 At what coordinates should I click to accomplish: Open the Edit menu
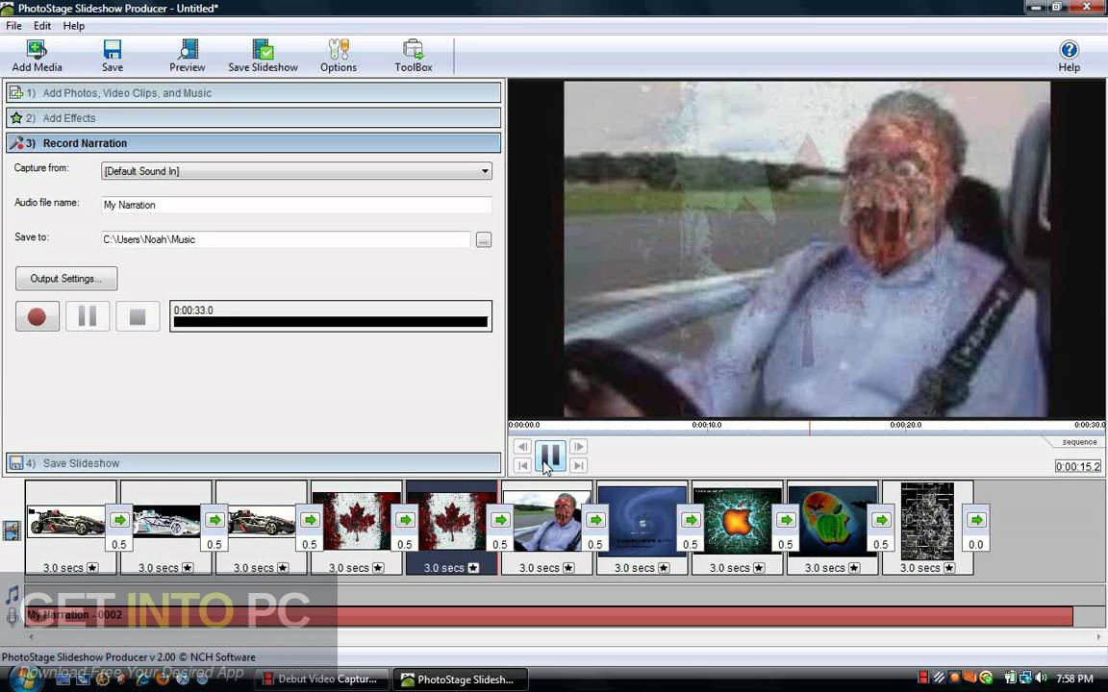pos(42,25)
